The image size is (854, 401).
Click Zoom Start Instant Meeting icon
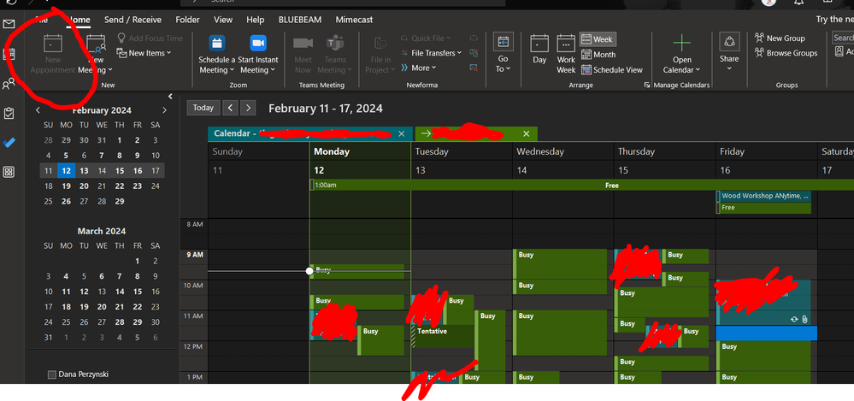258,43
